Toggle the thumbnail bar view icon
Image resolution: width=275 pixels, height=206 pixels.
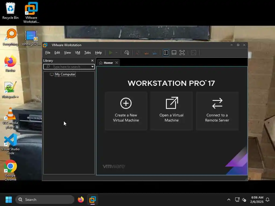(174, 53)
